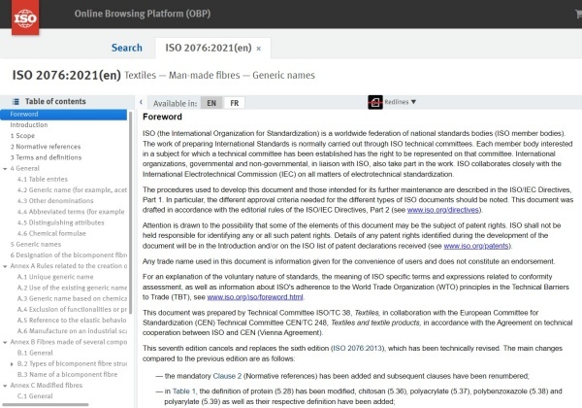Open the Redlines dropdown
582x408 pixels.
coord(400,102)
